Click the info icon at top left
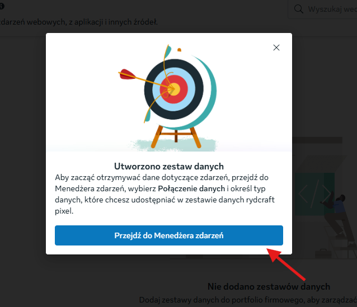 tap(2, 6)
